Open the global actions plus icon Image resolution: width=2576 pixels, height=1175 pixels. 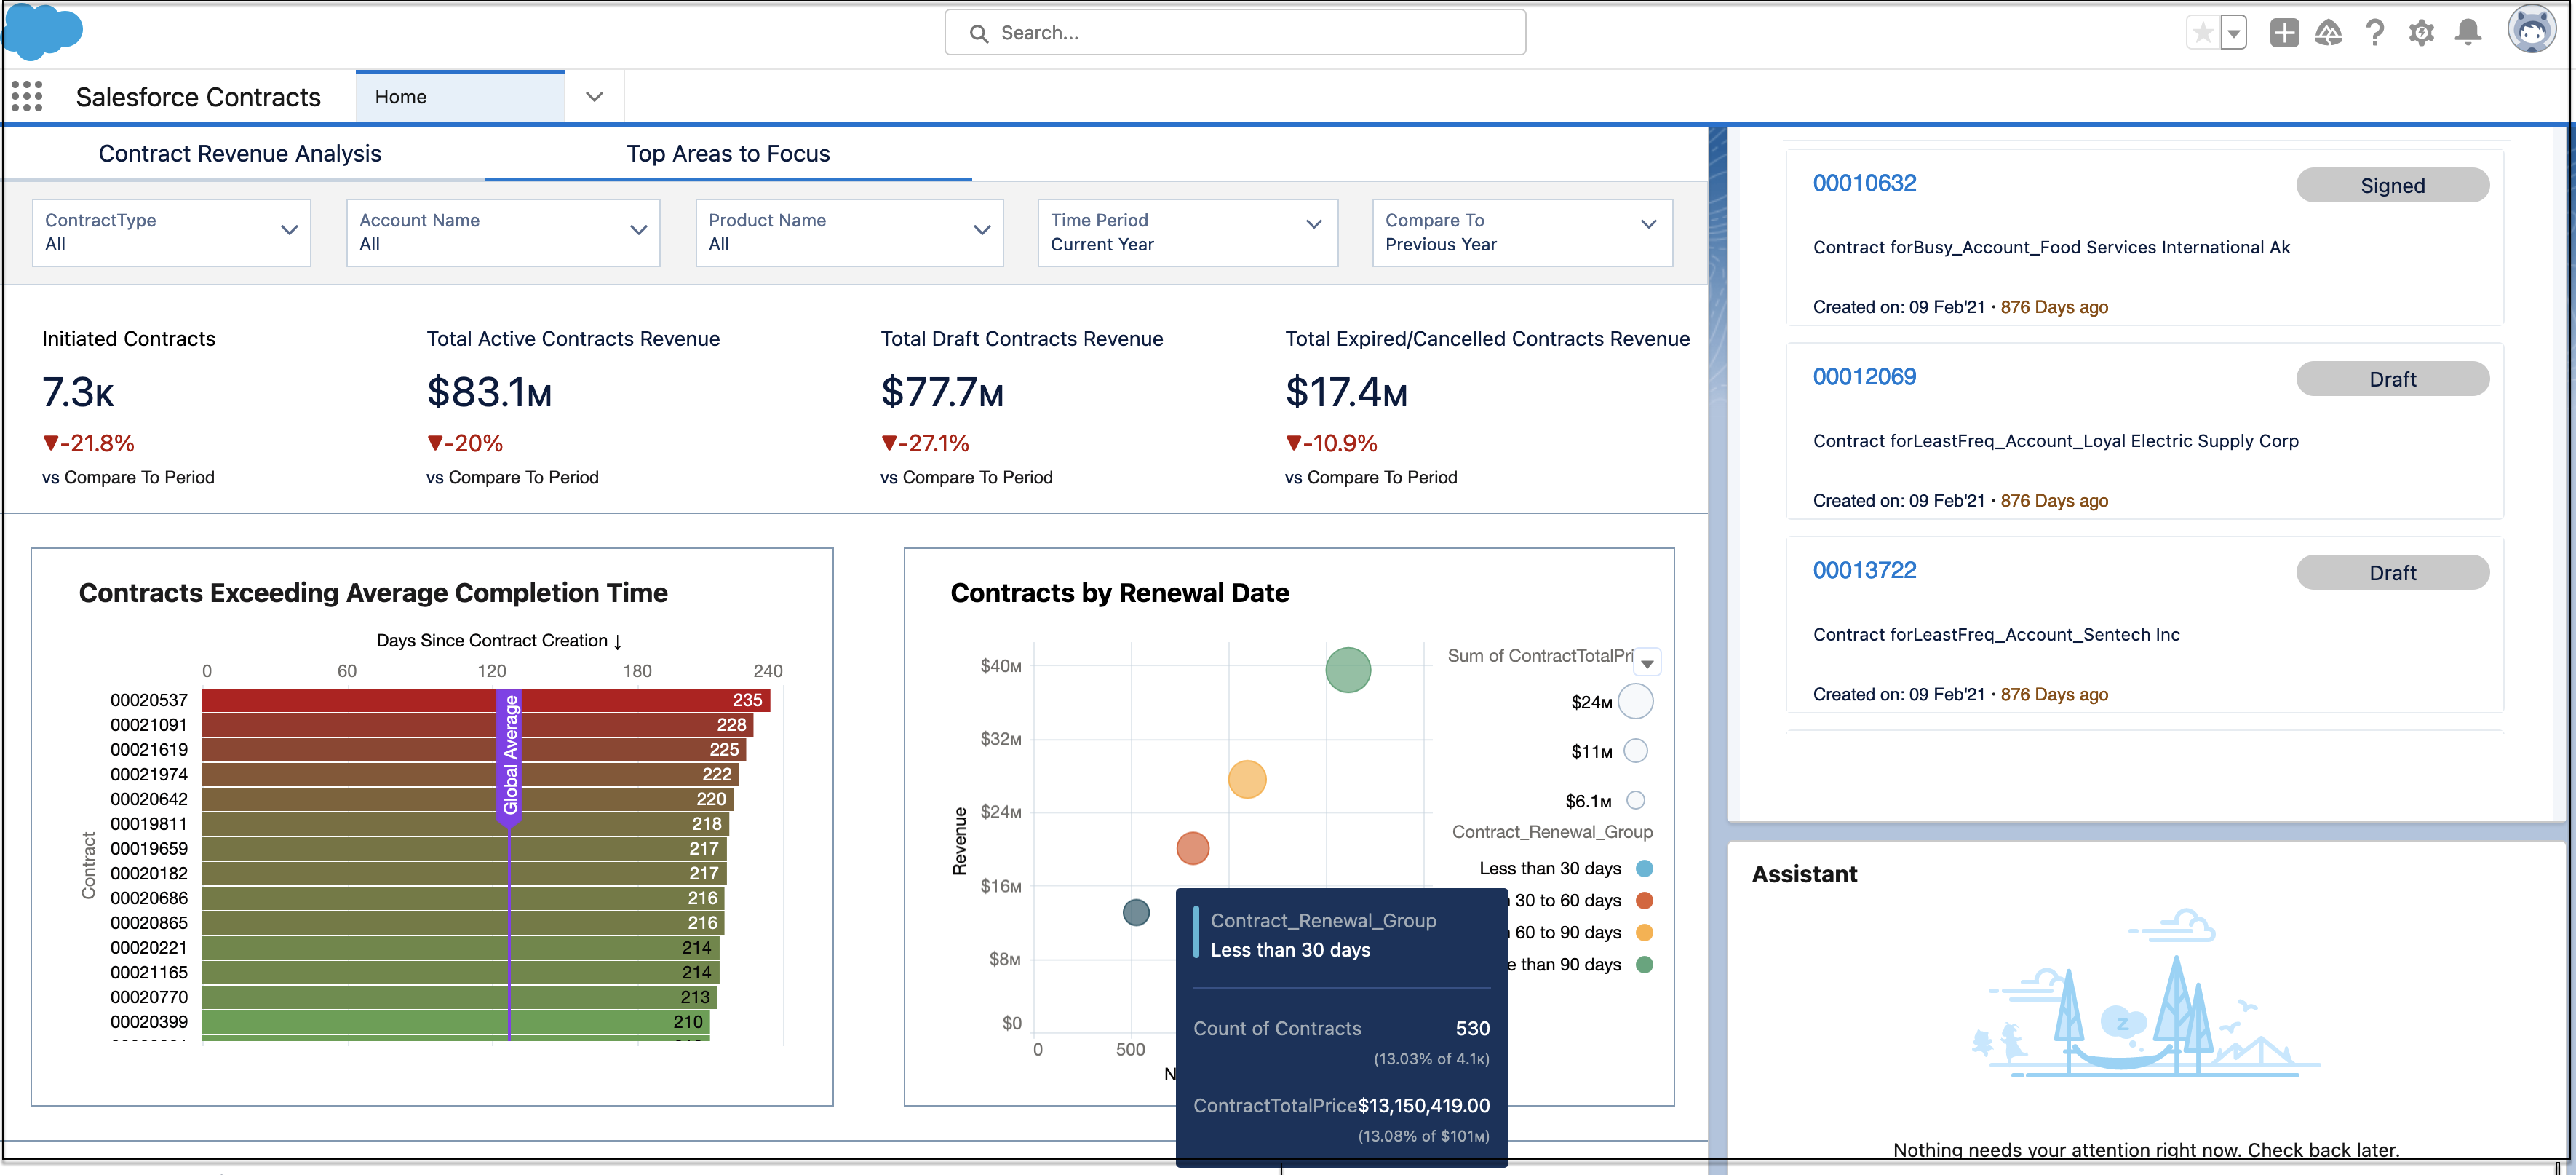point(2284,33)
